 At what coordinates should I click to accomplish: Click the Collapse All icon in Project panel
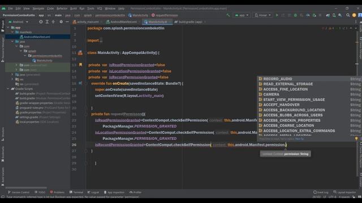[x=53, y=21]
